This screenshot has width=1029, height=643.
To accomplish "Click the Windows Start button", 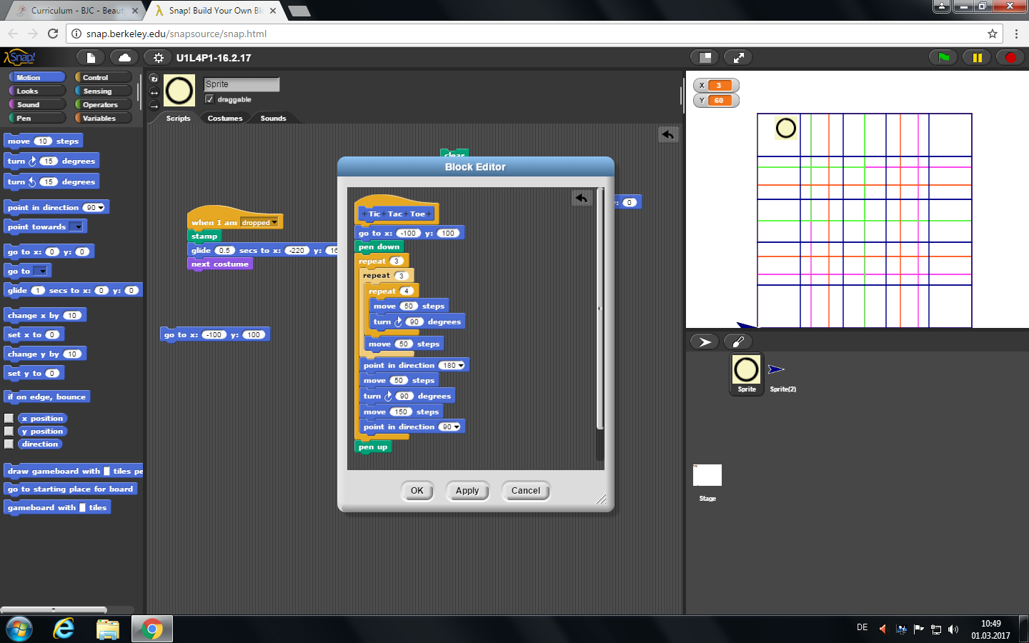I will click(19, 629).
